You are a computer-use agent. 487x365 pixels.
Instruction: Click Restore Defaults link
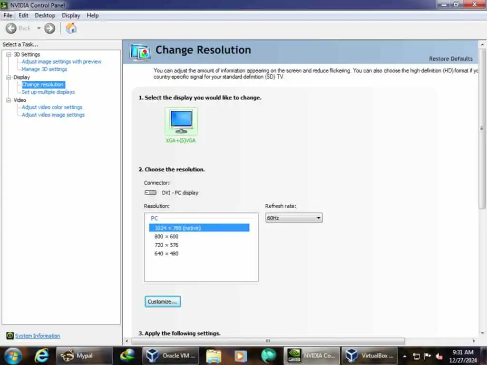click(x=451, y=58)
